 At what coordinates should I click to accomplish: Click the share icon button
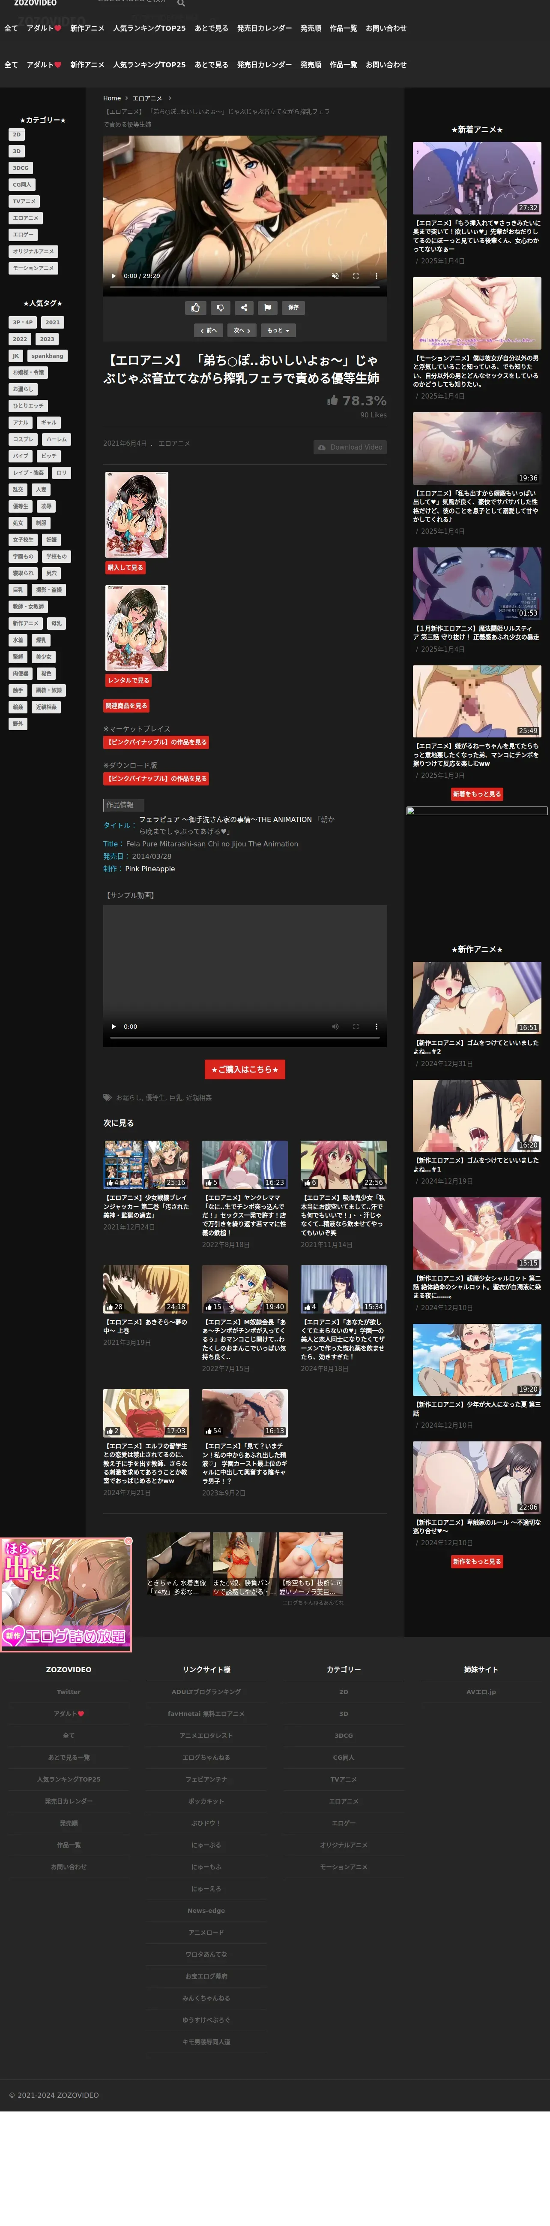tap(243, 307)
